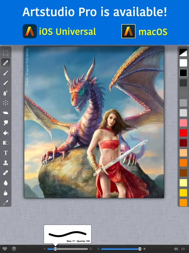Pick the black color swatch
189x253 pixels.
coord(183,73)
